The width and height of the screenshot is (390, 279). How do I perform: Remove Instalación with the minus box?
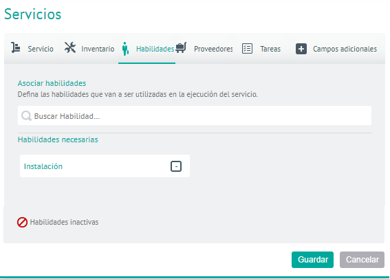(x=176, y=166)
